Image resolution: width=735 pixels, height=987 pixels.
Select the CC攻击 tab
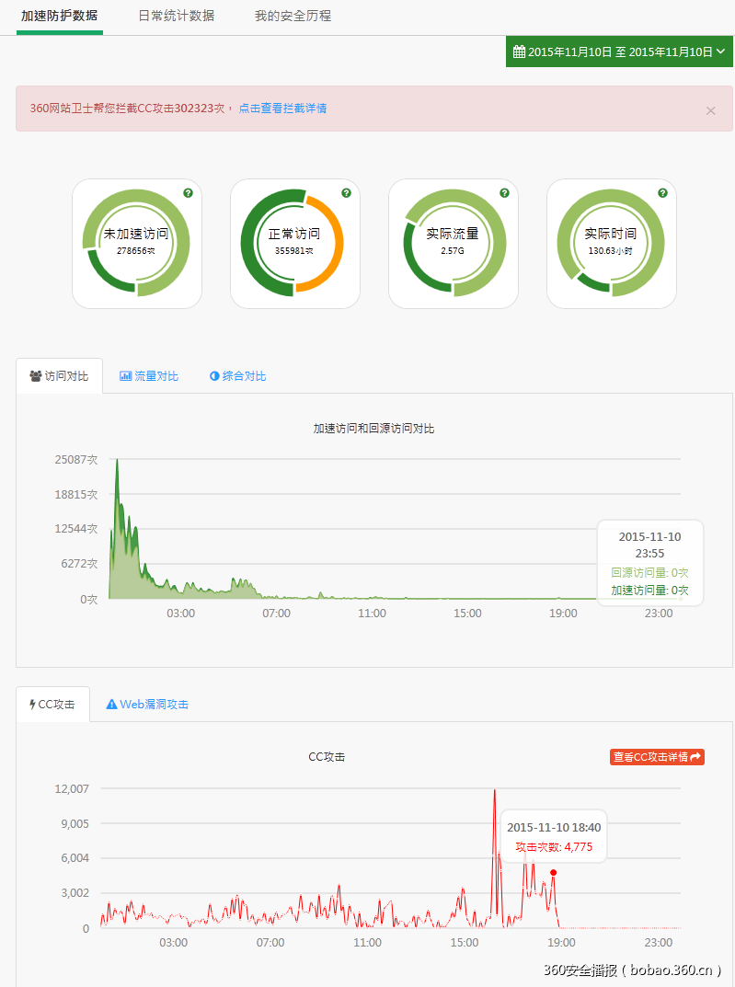click(52, 705)
